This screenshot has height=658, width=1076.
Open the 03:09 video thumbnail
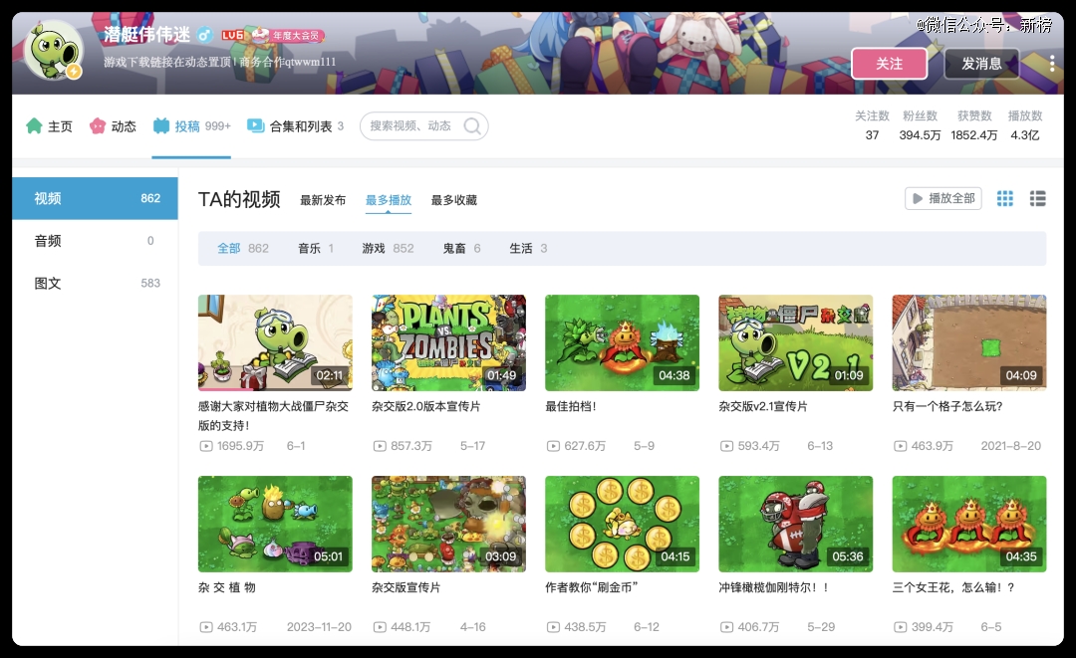(x=448, y=524)
